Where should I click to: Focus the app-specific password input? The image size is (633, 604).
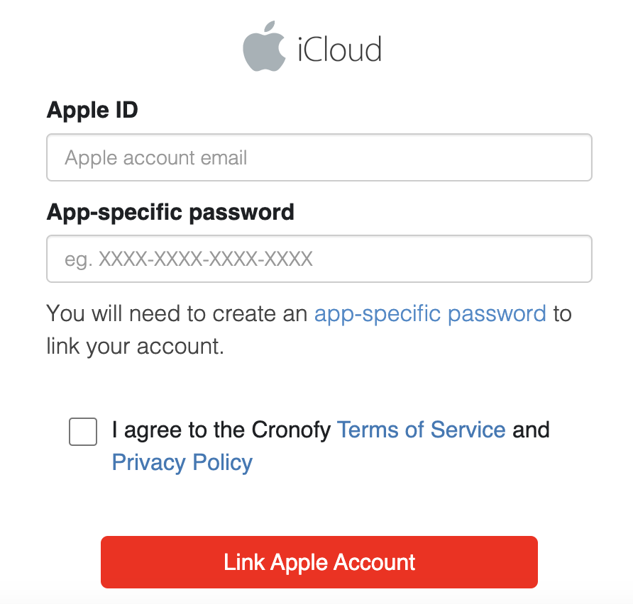(x=319, y=259)
